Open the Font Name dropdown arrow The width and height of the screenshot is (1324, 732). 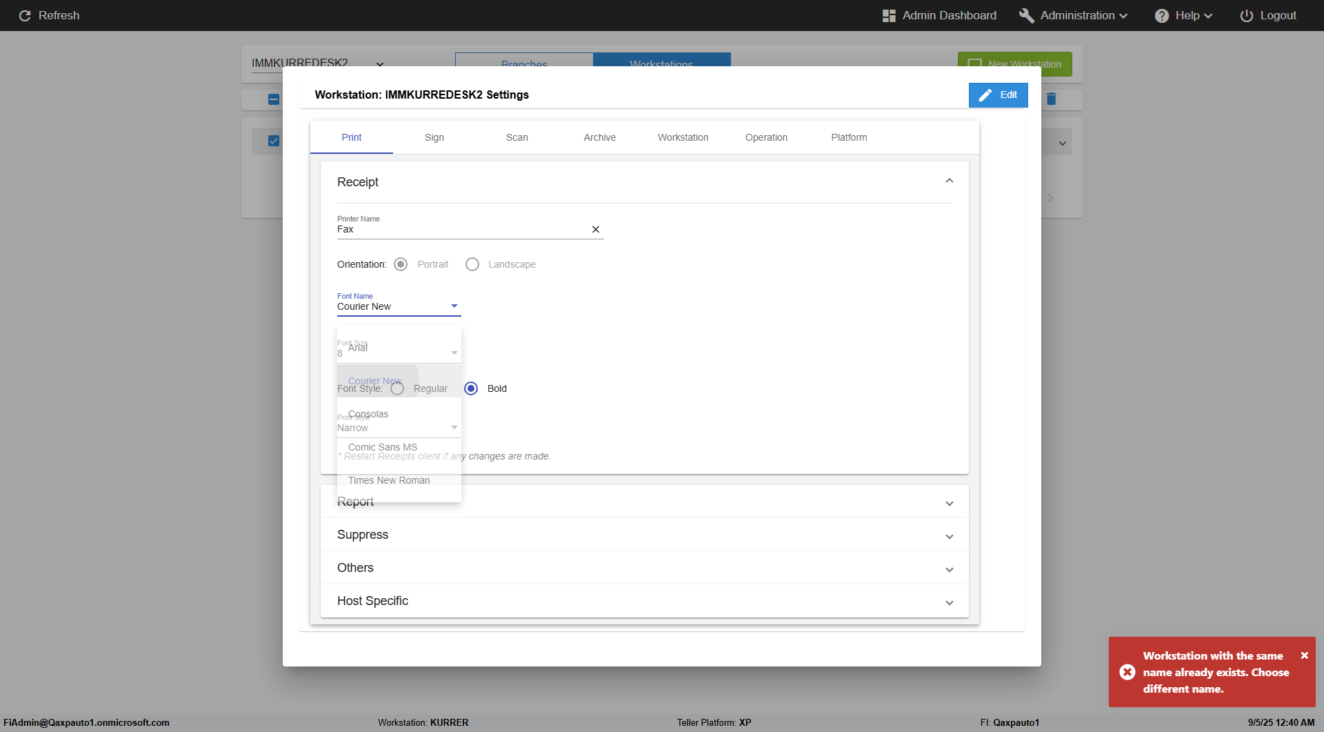pyautogui.click(x=454, y=306)
